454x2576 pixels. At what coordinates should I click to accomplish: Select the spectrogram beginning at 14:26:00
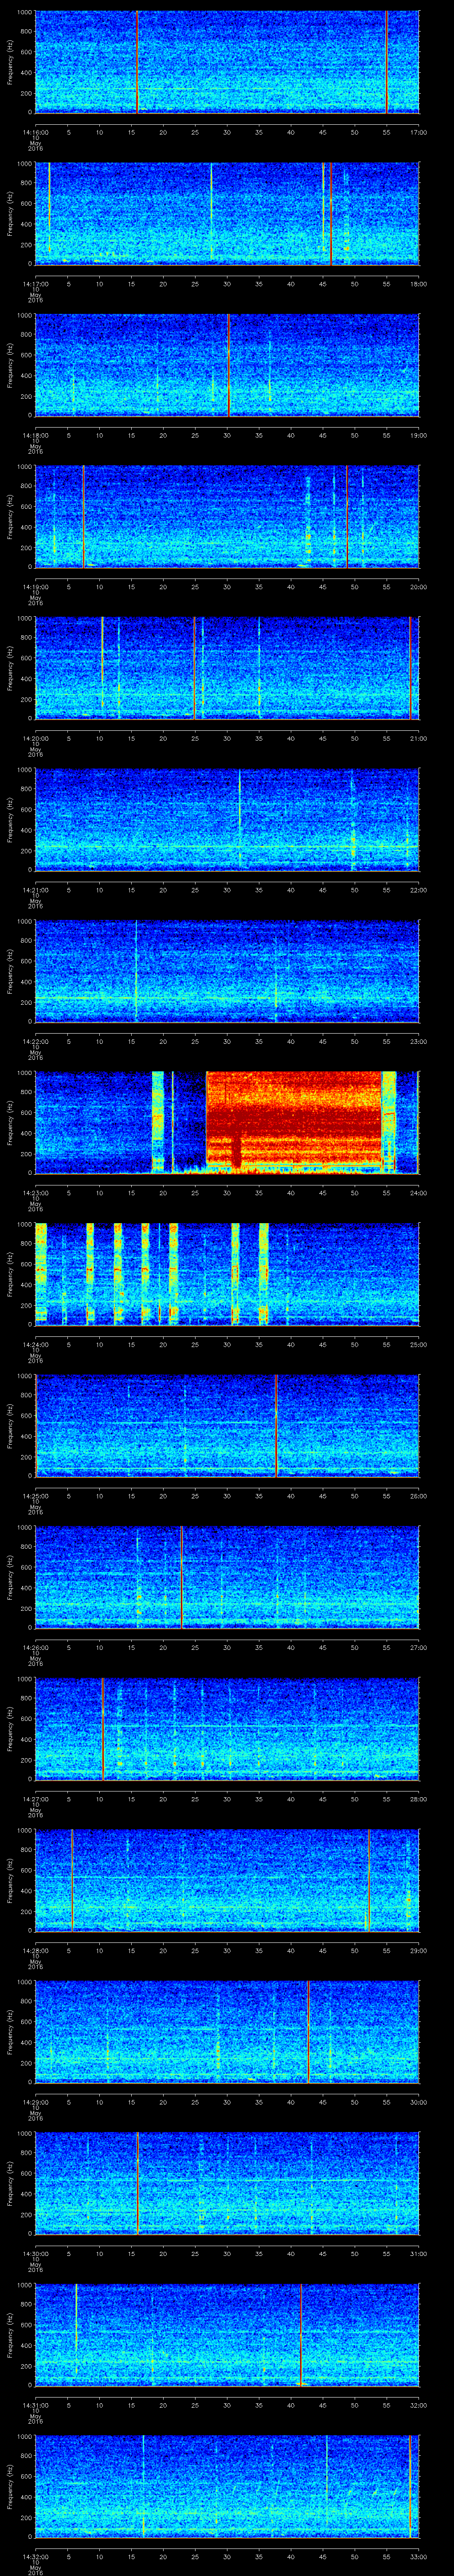click(227, 1577)
